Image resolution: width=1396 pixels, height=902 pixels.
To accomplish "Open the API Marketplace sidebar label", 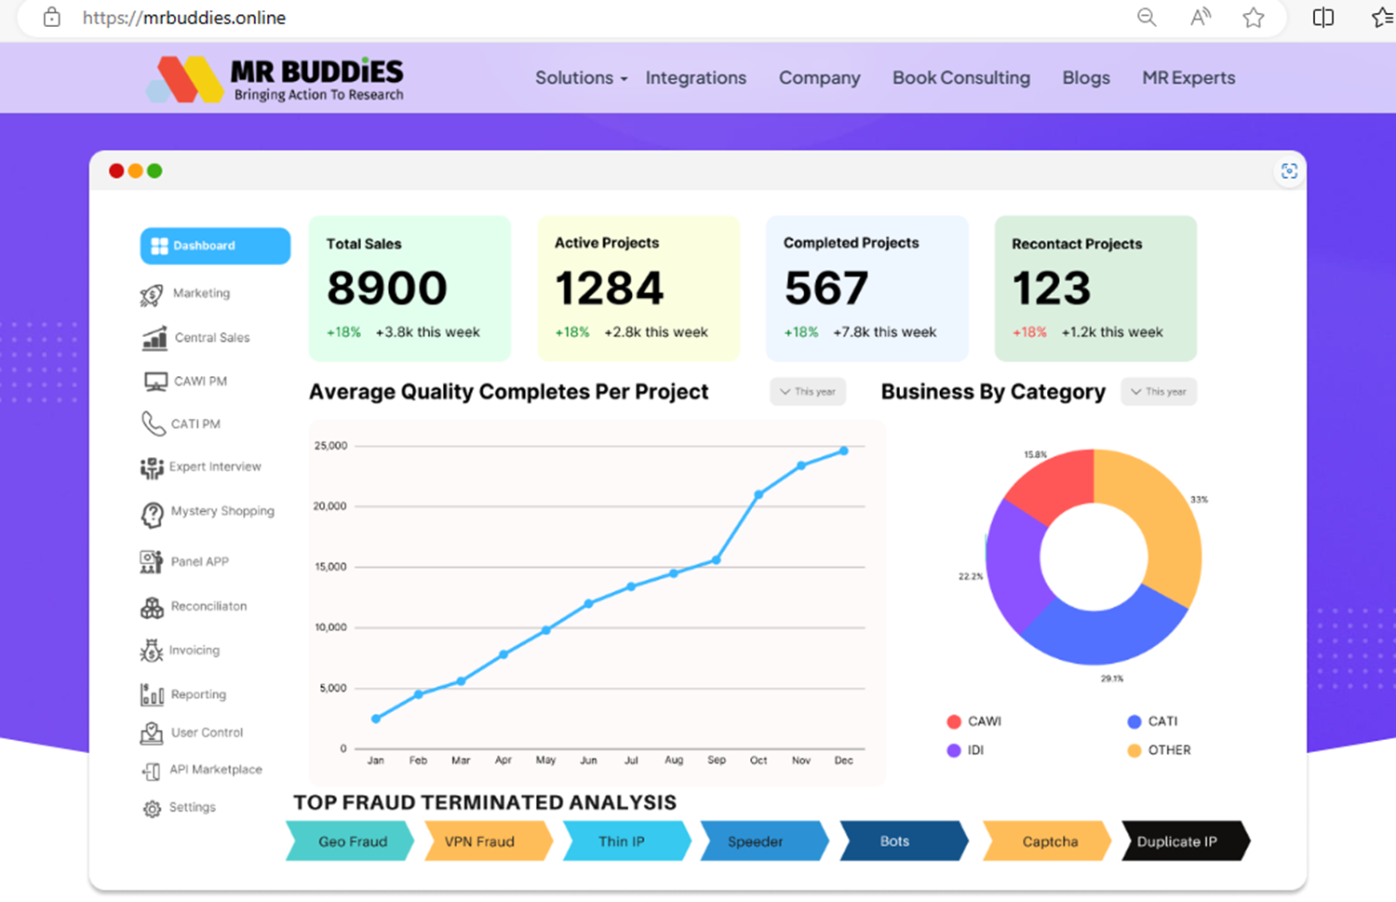I will click(x=216, y=770).
